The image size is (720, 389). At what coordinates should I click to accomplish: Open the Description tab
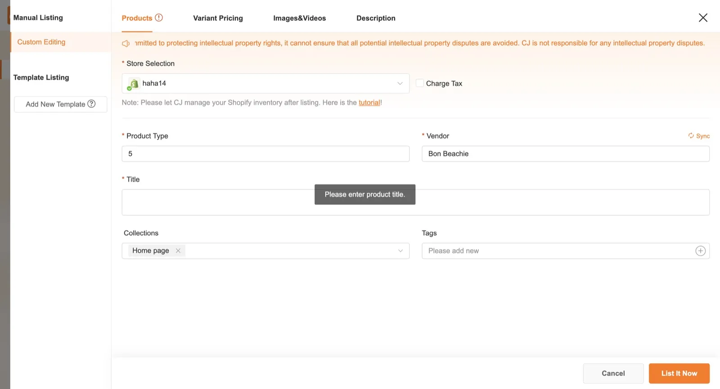(376, 18)
